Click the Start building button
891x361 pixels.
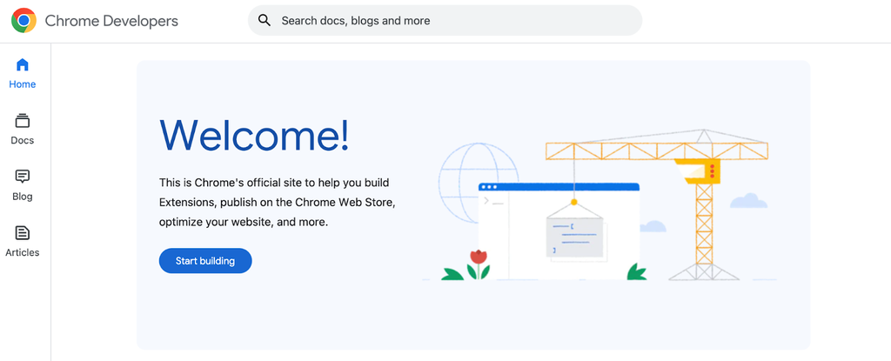(205, 261)
